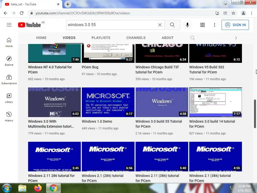
Task: Open History in the sidebar
Action: [x=9, y=117]
